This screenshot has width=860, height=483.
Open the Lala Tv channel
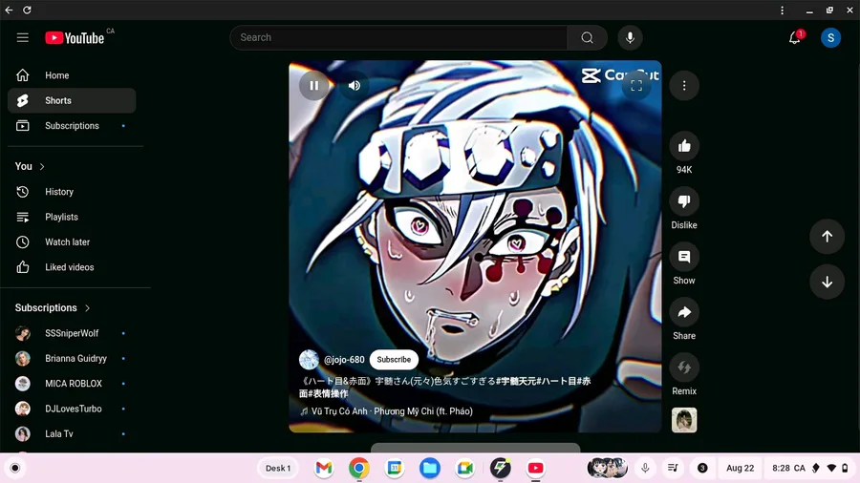coord(72,433)
